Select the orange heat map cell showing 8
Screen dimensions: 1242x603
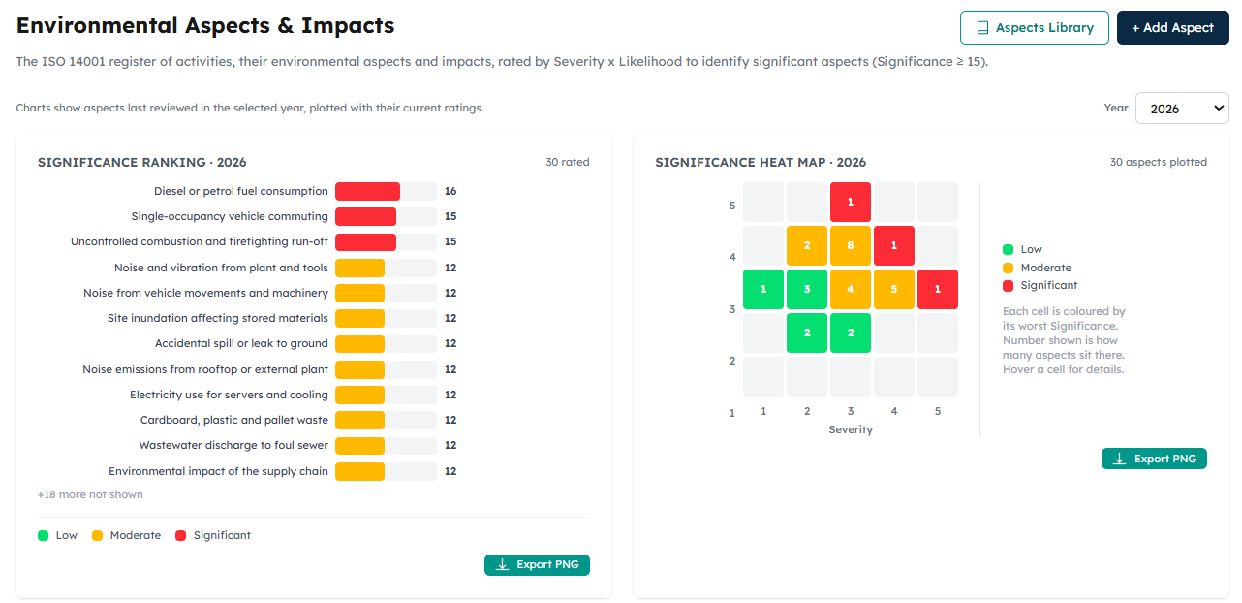(x=851, y=245)
